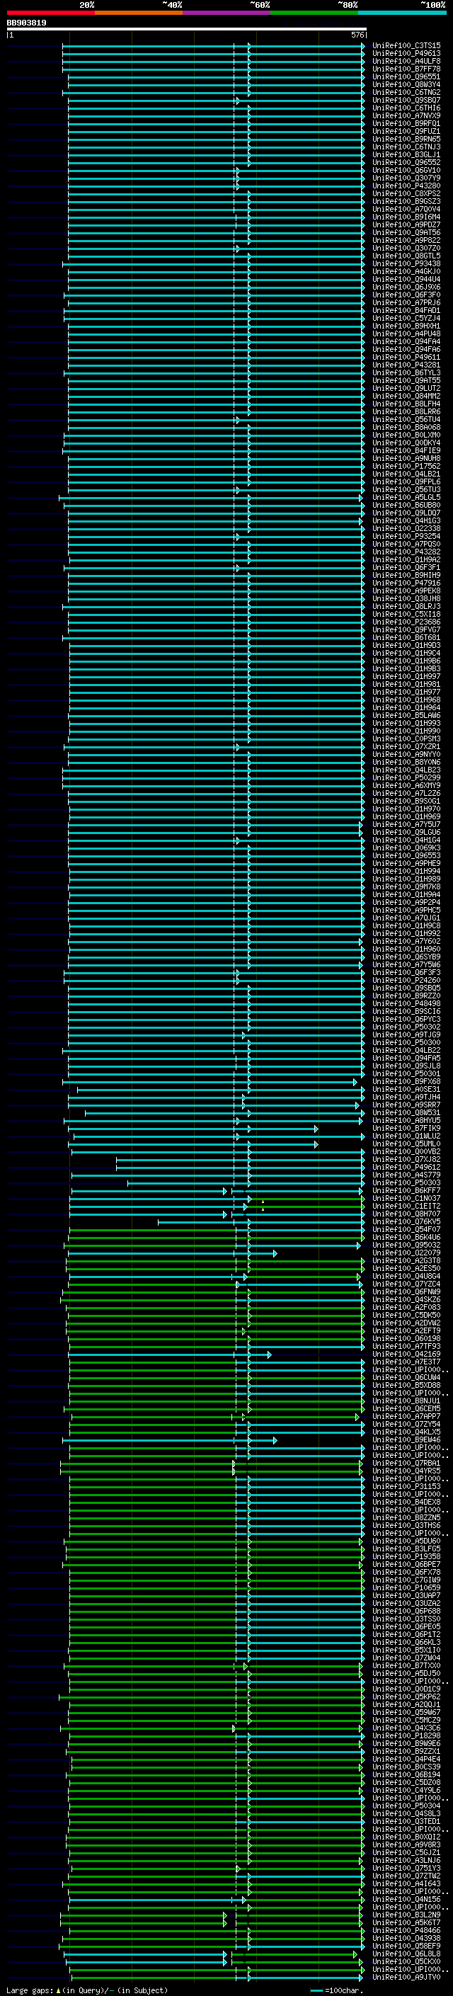Click the cyan ~100% legend segment
The height and width of the screenshot is (1996, 453).
click(x=403, y=13)
